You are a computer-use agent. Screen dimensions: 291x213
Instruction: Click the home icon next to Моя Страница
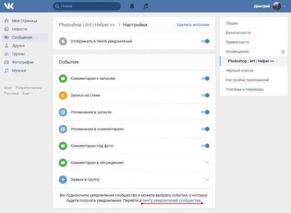tap(7, 21)
